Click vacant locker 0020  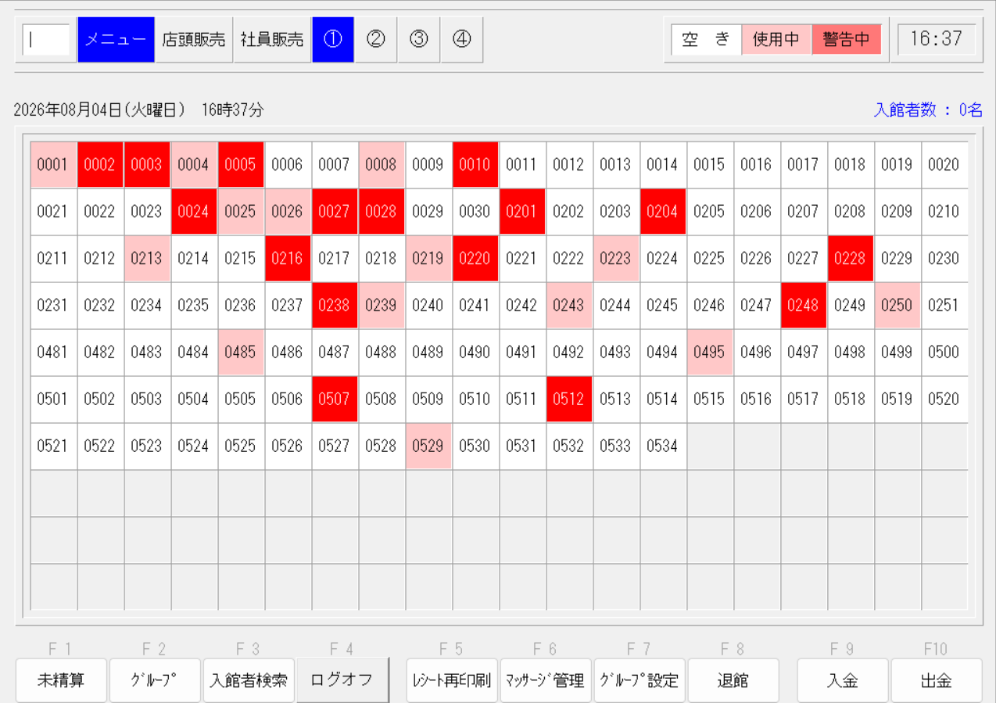(944, 165)
